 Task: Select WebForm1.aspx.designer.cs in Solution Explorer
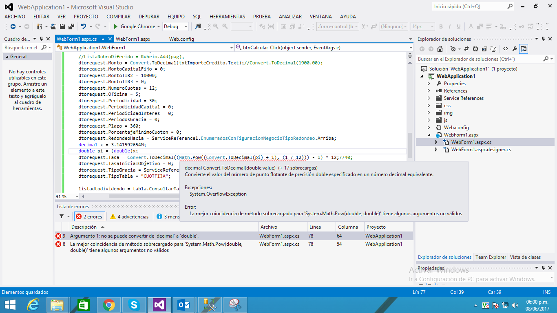point(481,150)
